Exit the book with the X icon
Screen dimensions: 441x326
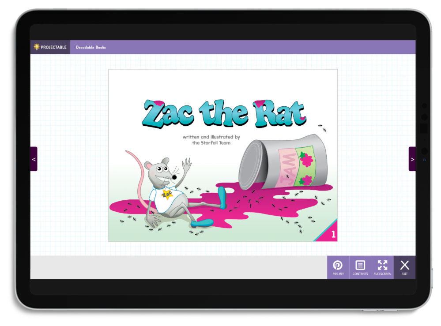pyautogui.click(x=404, y=266)
